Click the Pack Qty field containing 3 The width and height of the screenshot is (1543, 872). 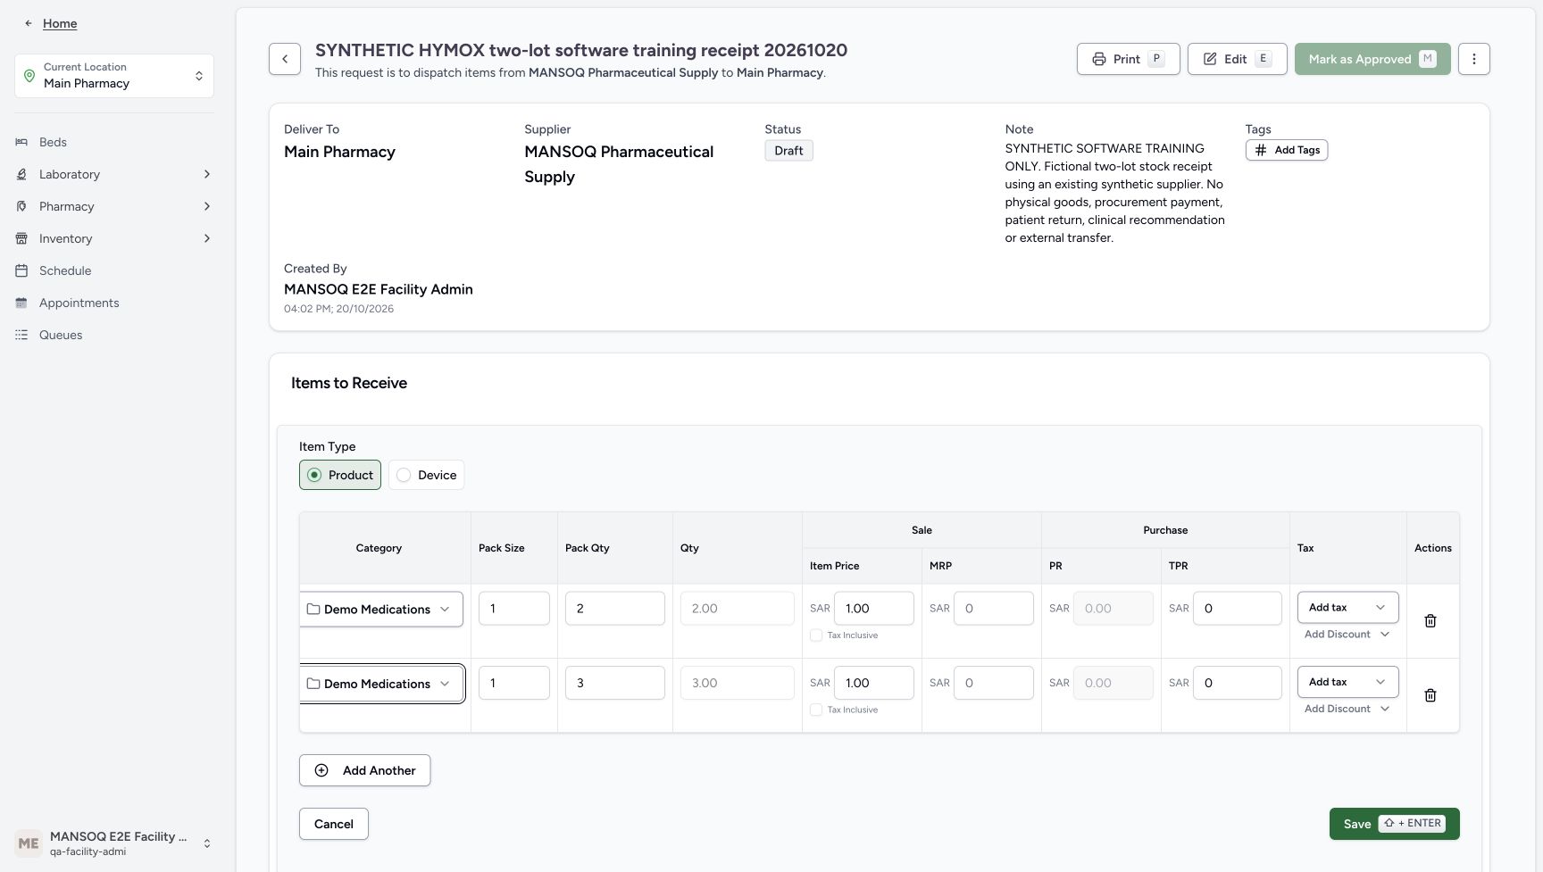pos(614,683)
